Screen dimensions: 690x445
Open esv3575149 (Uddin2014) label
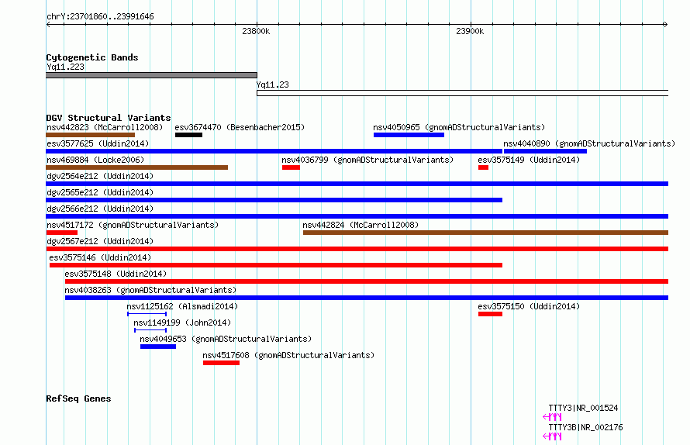pyautogui.click(x=529, y=160)
